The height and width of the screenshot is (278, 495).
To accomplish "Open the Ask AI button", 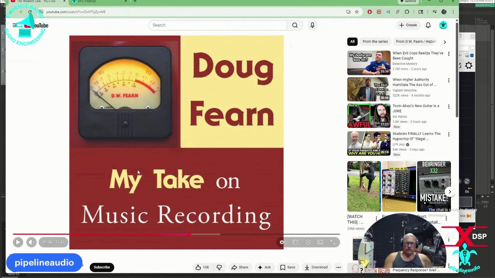I will pos(265,267).
